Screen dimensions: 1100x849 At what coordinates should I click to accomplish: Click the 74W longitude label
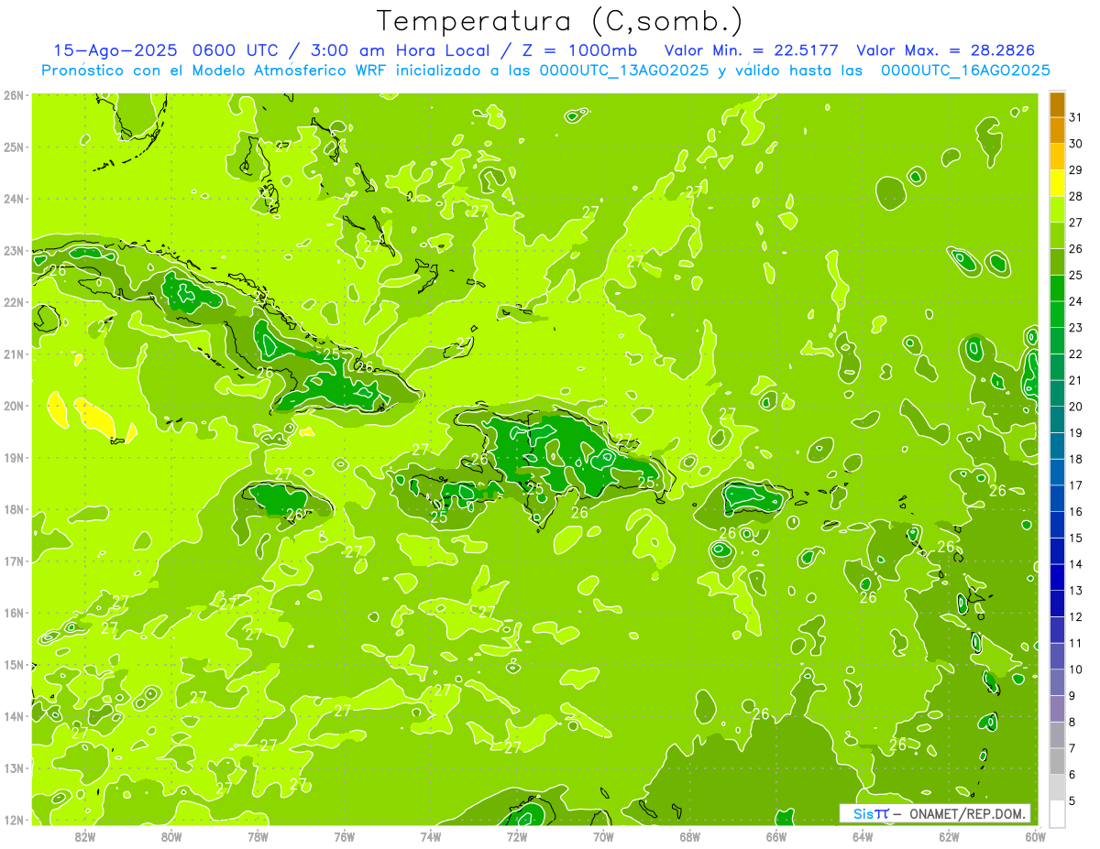click(x=431, y=836)
